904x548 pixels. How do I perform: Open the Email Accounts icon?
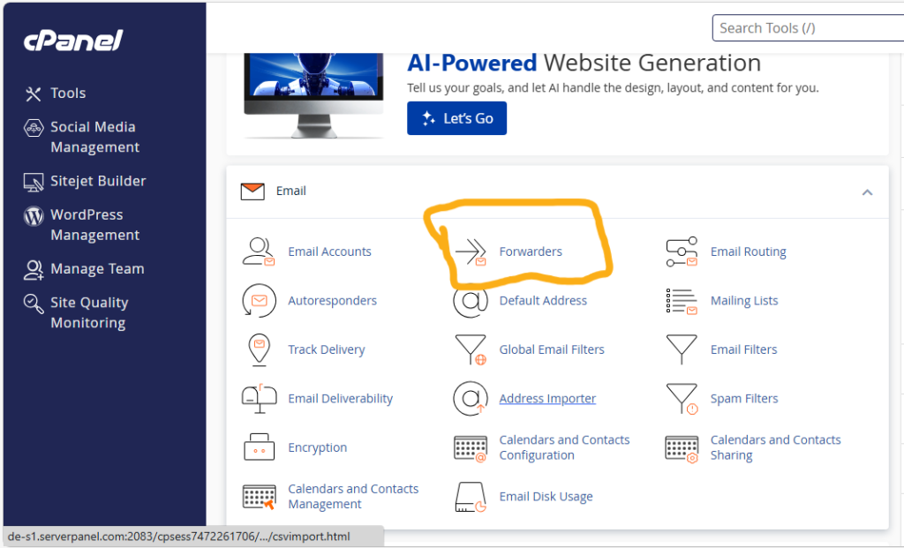[x=259, y=251]
